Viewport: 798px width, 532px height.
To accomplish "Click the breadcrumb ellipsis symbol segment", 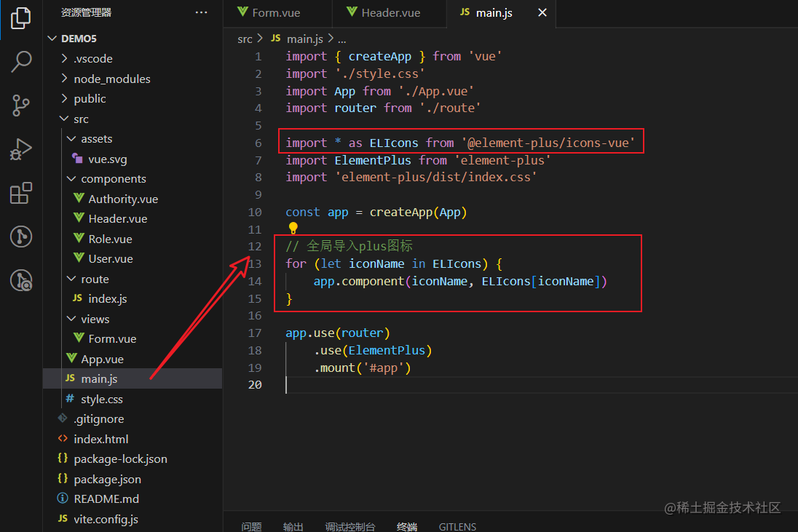I will pos(342,39).
